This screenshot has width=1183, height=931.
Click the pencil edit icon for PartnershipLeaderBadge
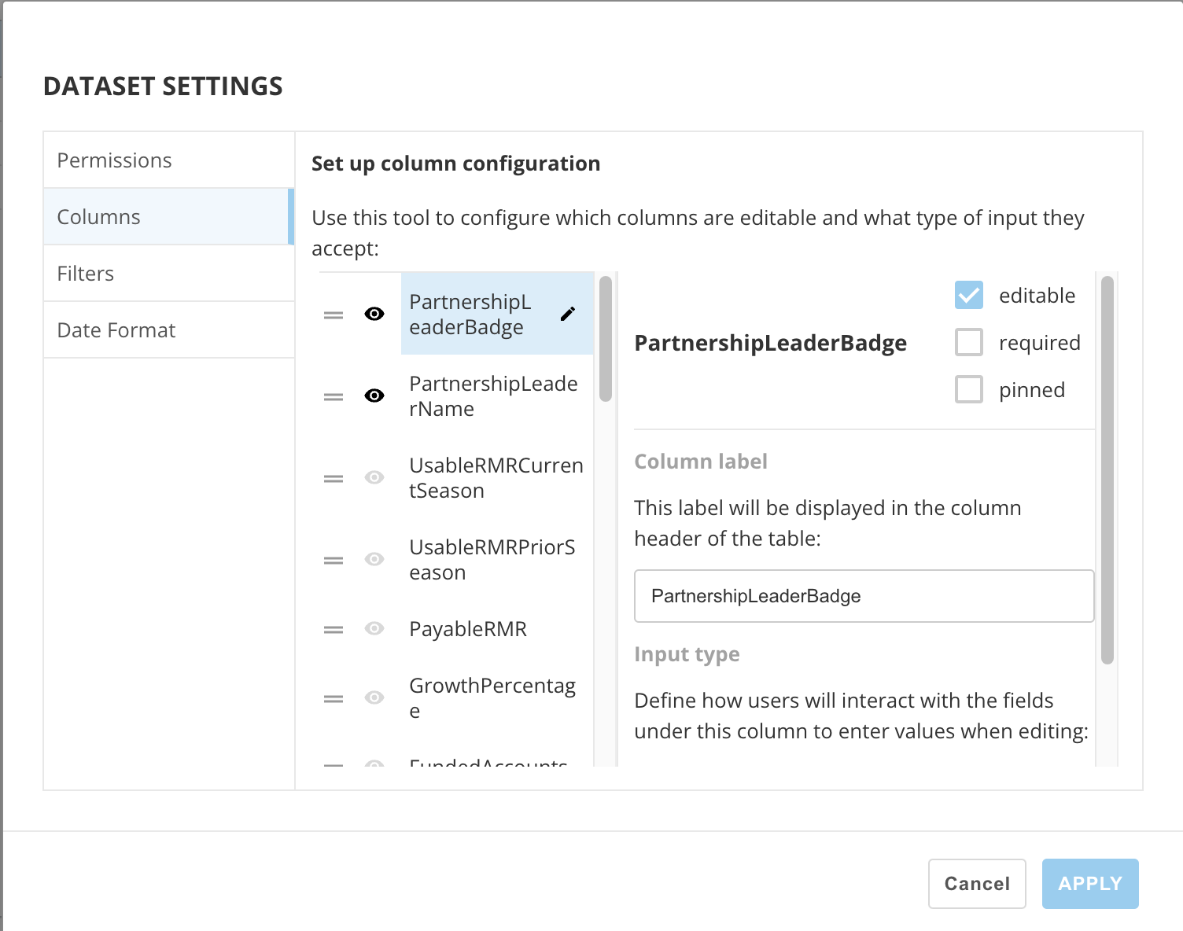tap(568, 314)
